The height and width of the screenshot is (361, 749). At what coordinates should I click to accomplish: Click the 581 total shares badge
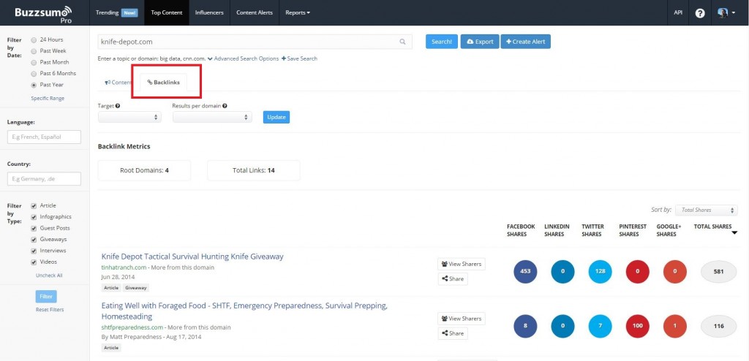tap(718, 271)
